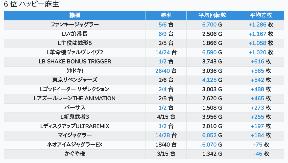Viewport: 288px width, 163px height.
Task: Click Lゴッドイーター リザレクション name
Action: (x=75, y=89)
